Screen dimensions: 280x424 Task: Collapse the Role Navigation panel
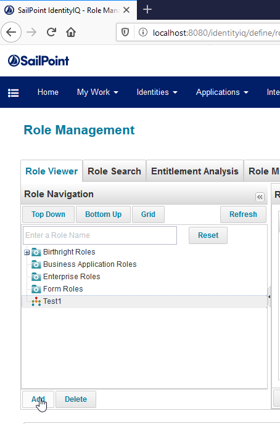click(260, 197)
